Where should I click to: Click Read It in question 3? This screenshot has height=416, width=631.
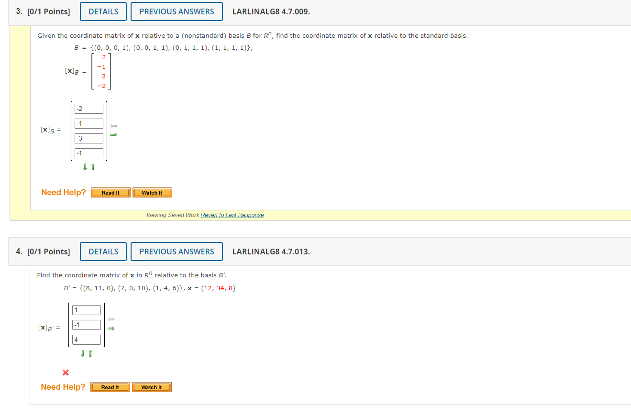tap(111, 193)
